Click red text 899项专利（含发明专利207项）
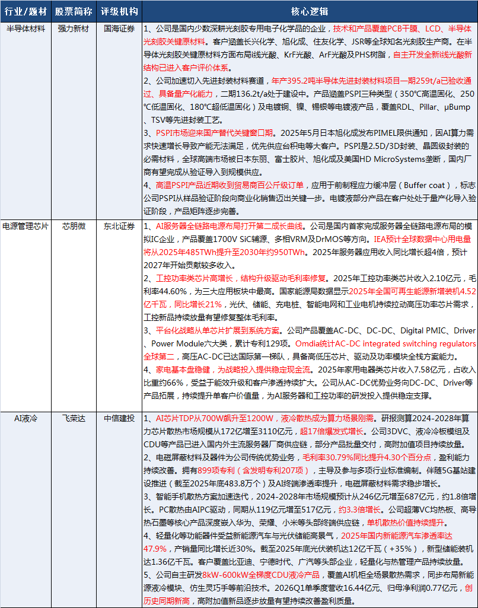Screen dimensions: 478x608 tap(254, 471)
